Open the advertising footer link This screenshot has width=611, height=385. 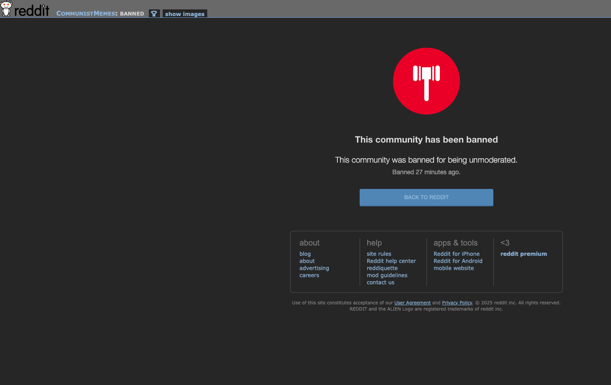(x=314, y=268)
